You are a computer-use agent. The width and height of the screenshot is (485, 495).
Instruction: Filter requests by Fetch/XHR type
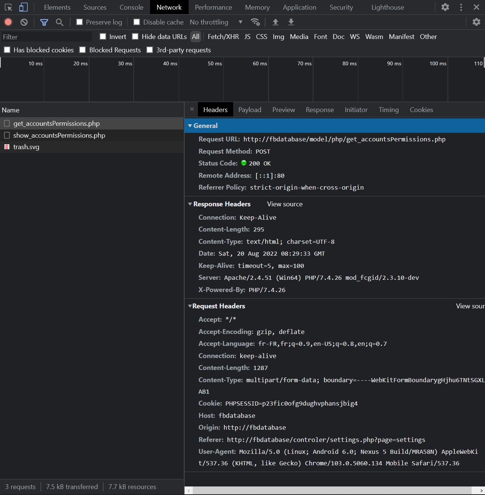coord(223,37)
